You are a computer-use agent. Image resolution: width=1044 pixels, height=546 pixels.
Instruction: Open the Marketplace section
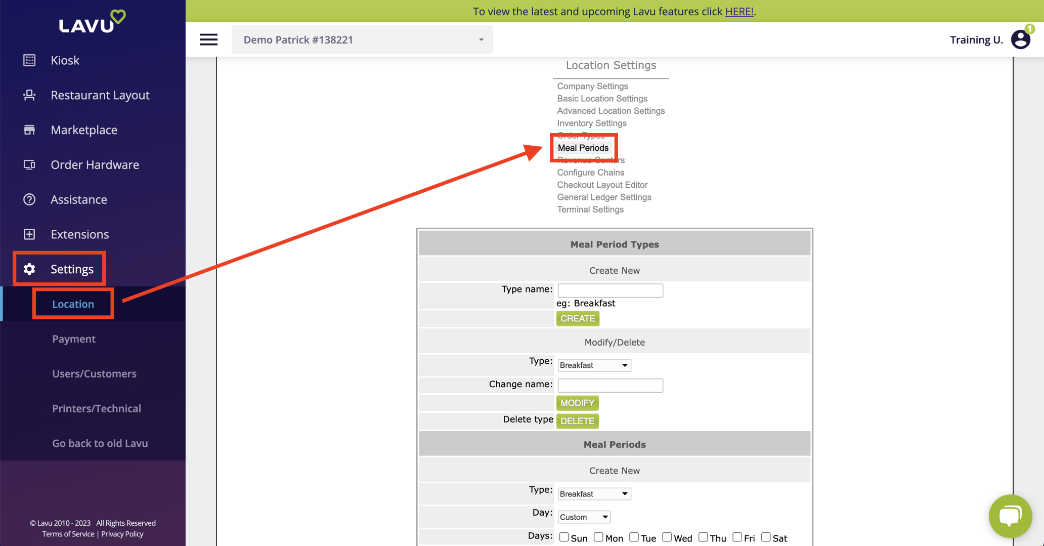point(84,130)
